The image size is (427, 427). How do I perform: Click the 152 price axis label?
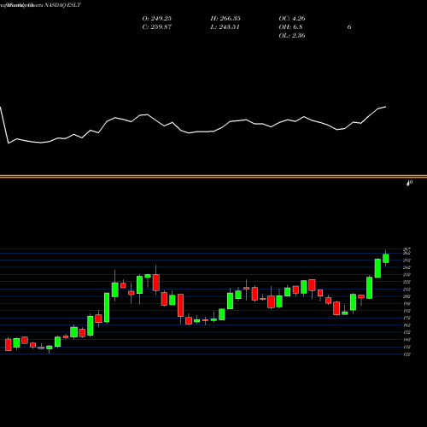point(407,332)
